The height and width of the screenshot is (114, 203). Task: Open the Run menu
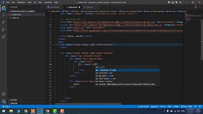coord(40,2)
